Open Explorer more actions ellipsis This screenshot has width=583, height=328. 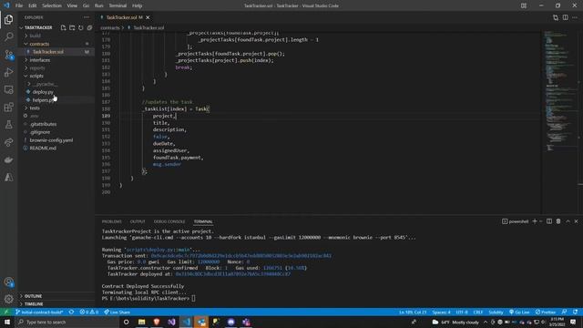[x=87, y=17]
